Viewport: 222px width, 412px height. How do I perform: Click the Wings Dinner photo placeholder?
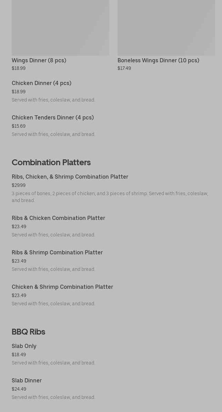[x=60, y=28]
